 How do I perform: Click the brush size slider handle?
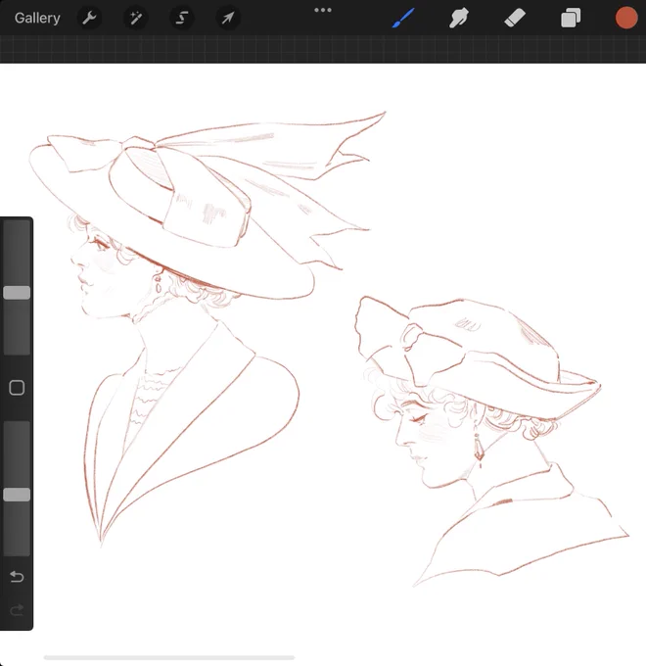pyautogui.click(x=17, y=293)
